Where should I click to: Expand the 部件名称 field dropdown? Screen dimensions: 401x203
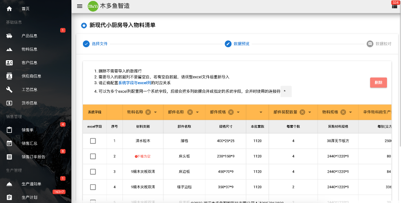[x=198, y=113]
